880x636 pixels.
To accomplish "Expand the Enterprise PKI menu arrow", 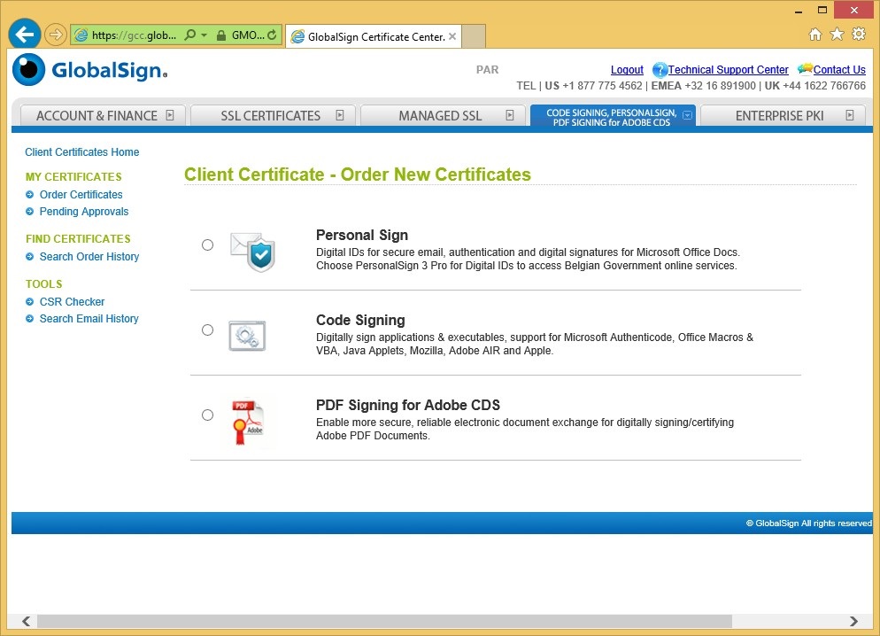I will [x=850, y=115].
